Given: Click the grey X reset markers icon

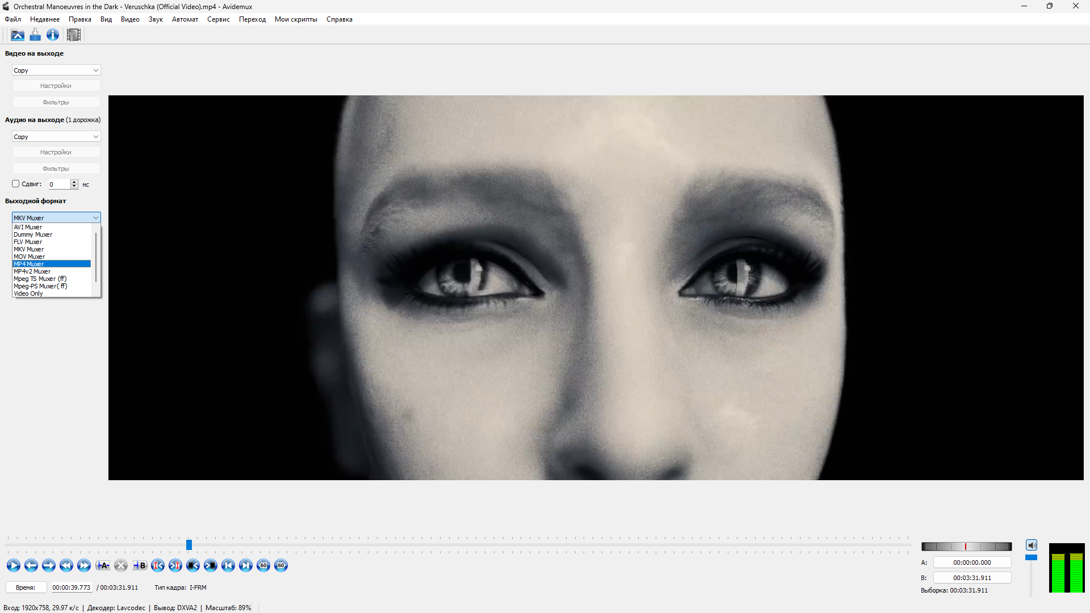Looking at the screenshot, I should (121, 565).
